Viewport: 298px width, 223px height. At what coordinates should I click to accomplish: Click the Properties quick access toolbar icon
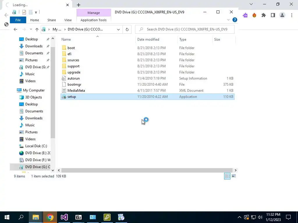[x=24, y=12]
